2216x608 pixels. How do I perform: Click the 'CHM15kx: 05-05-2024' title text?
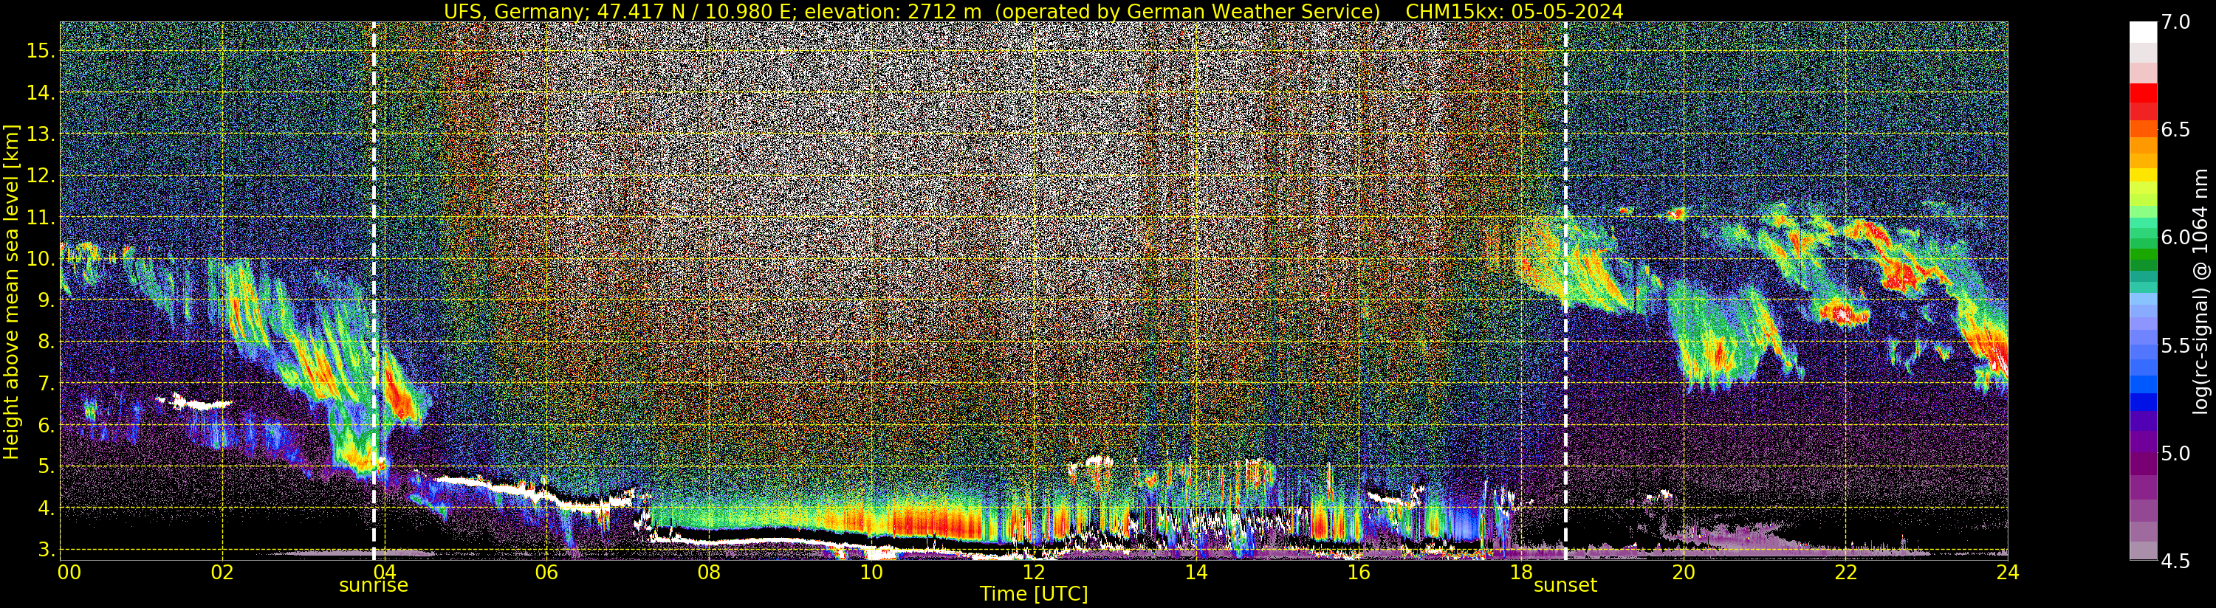(x=1514, y=11)
